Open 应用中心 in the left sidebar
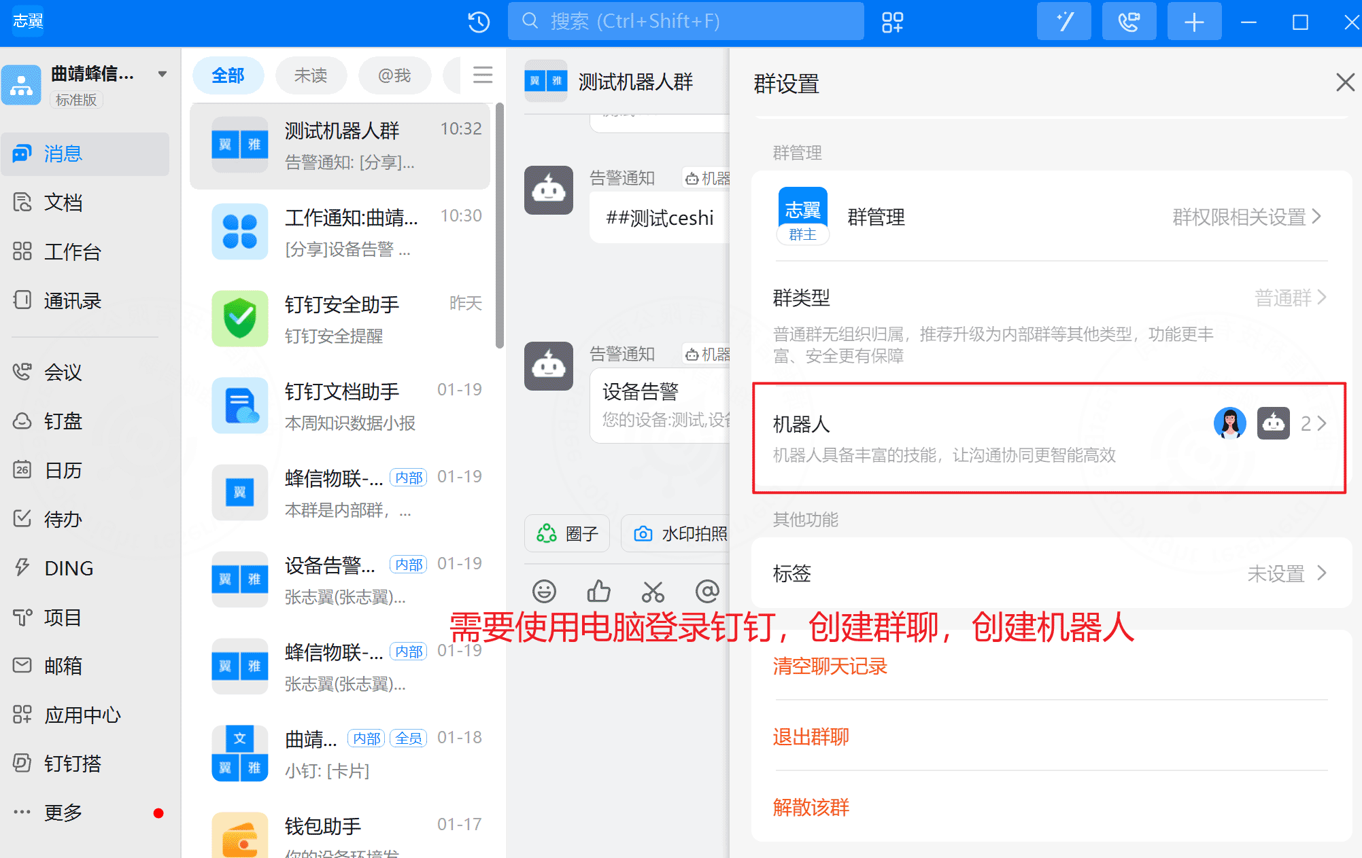1362x858 pixels. point(85,715)
